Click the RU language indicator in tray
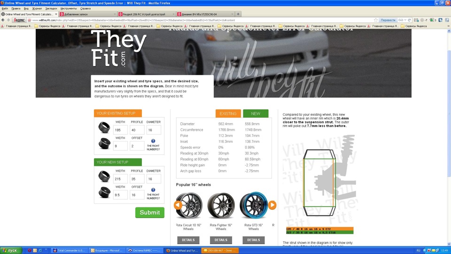The width and height of the screenshot is (451, 254). [x=418, y=251]
